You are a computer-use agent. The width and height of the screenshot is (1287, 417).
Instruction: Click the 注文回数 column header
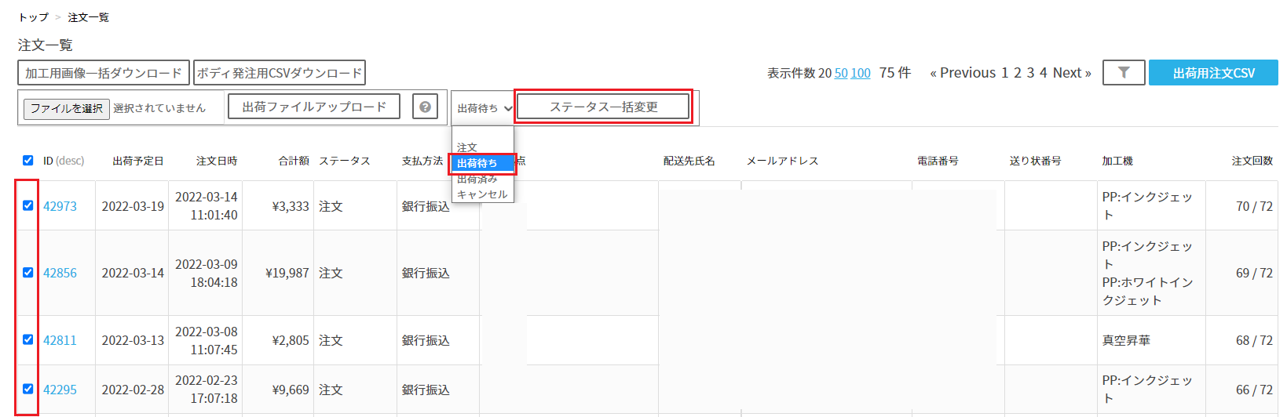tap(1252, 161)
